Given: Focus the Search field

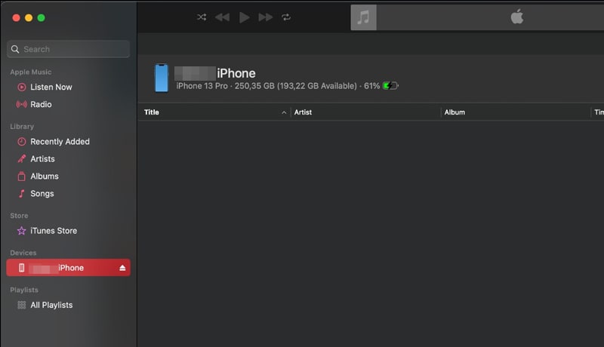Looking at the screenshot, I should coord(68,49).
